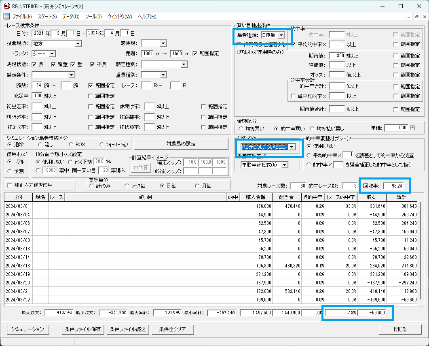Minimize the inner document window
This screenshot has width=429, height=346.
point(409,17)
